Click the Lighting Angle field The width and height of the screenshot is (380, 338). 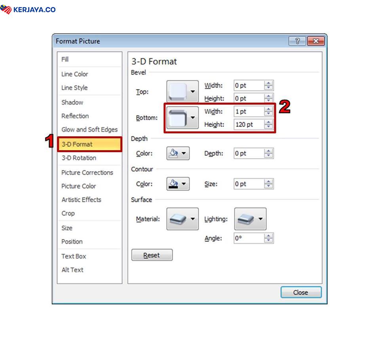click(x=249, y=238)
